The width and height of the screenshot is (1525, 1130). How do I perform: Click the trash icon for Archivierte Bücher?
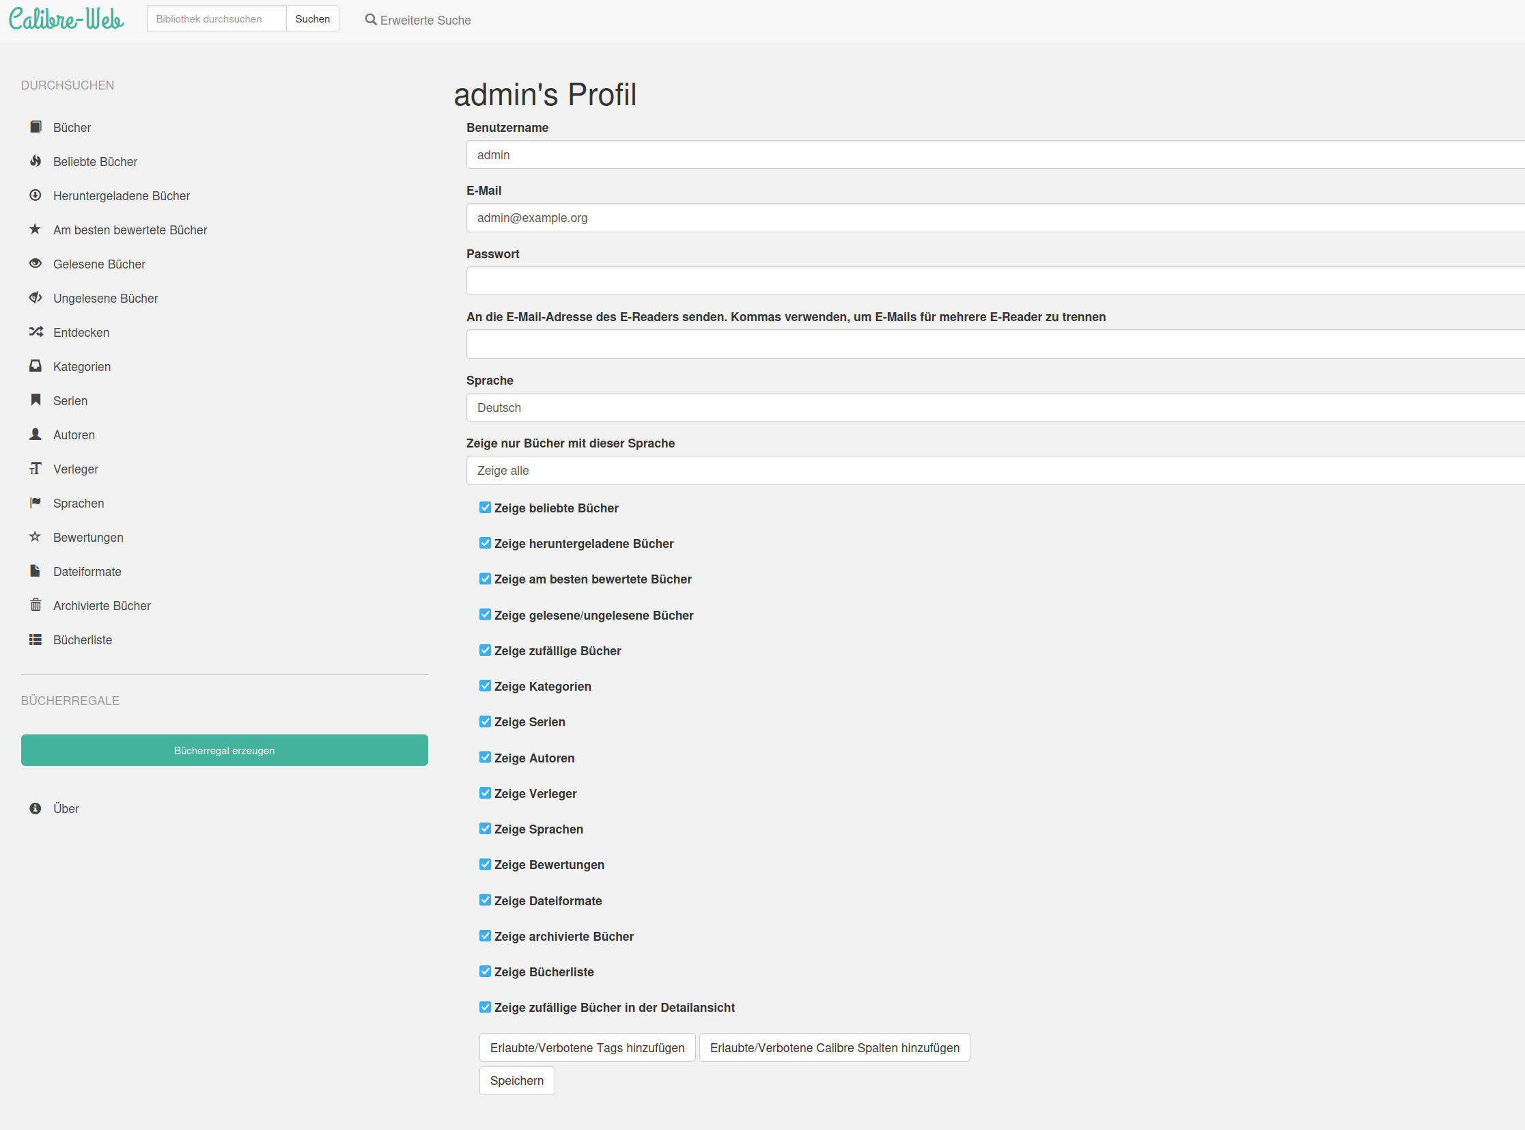pos(36,605)
